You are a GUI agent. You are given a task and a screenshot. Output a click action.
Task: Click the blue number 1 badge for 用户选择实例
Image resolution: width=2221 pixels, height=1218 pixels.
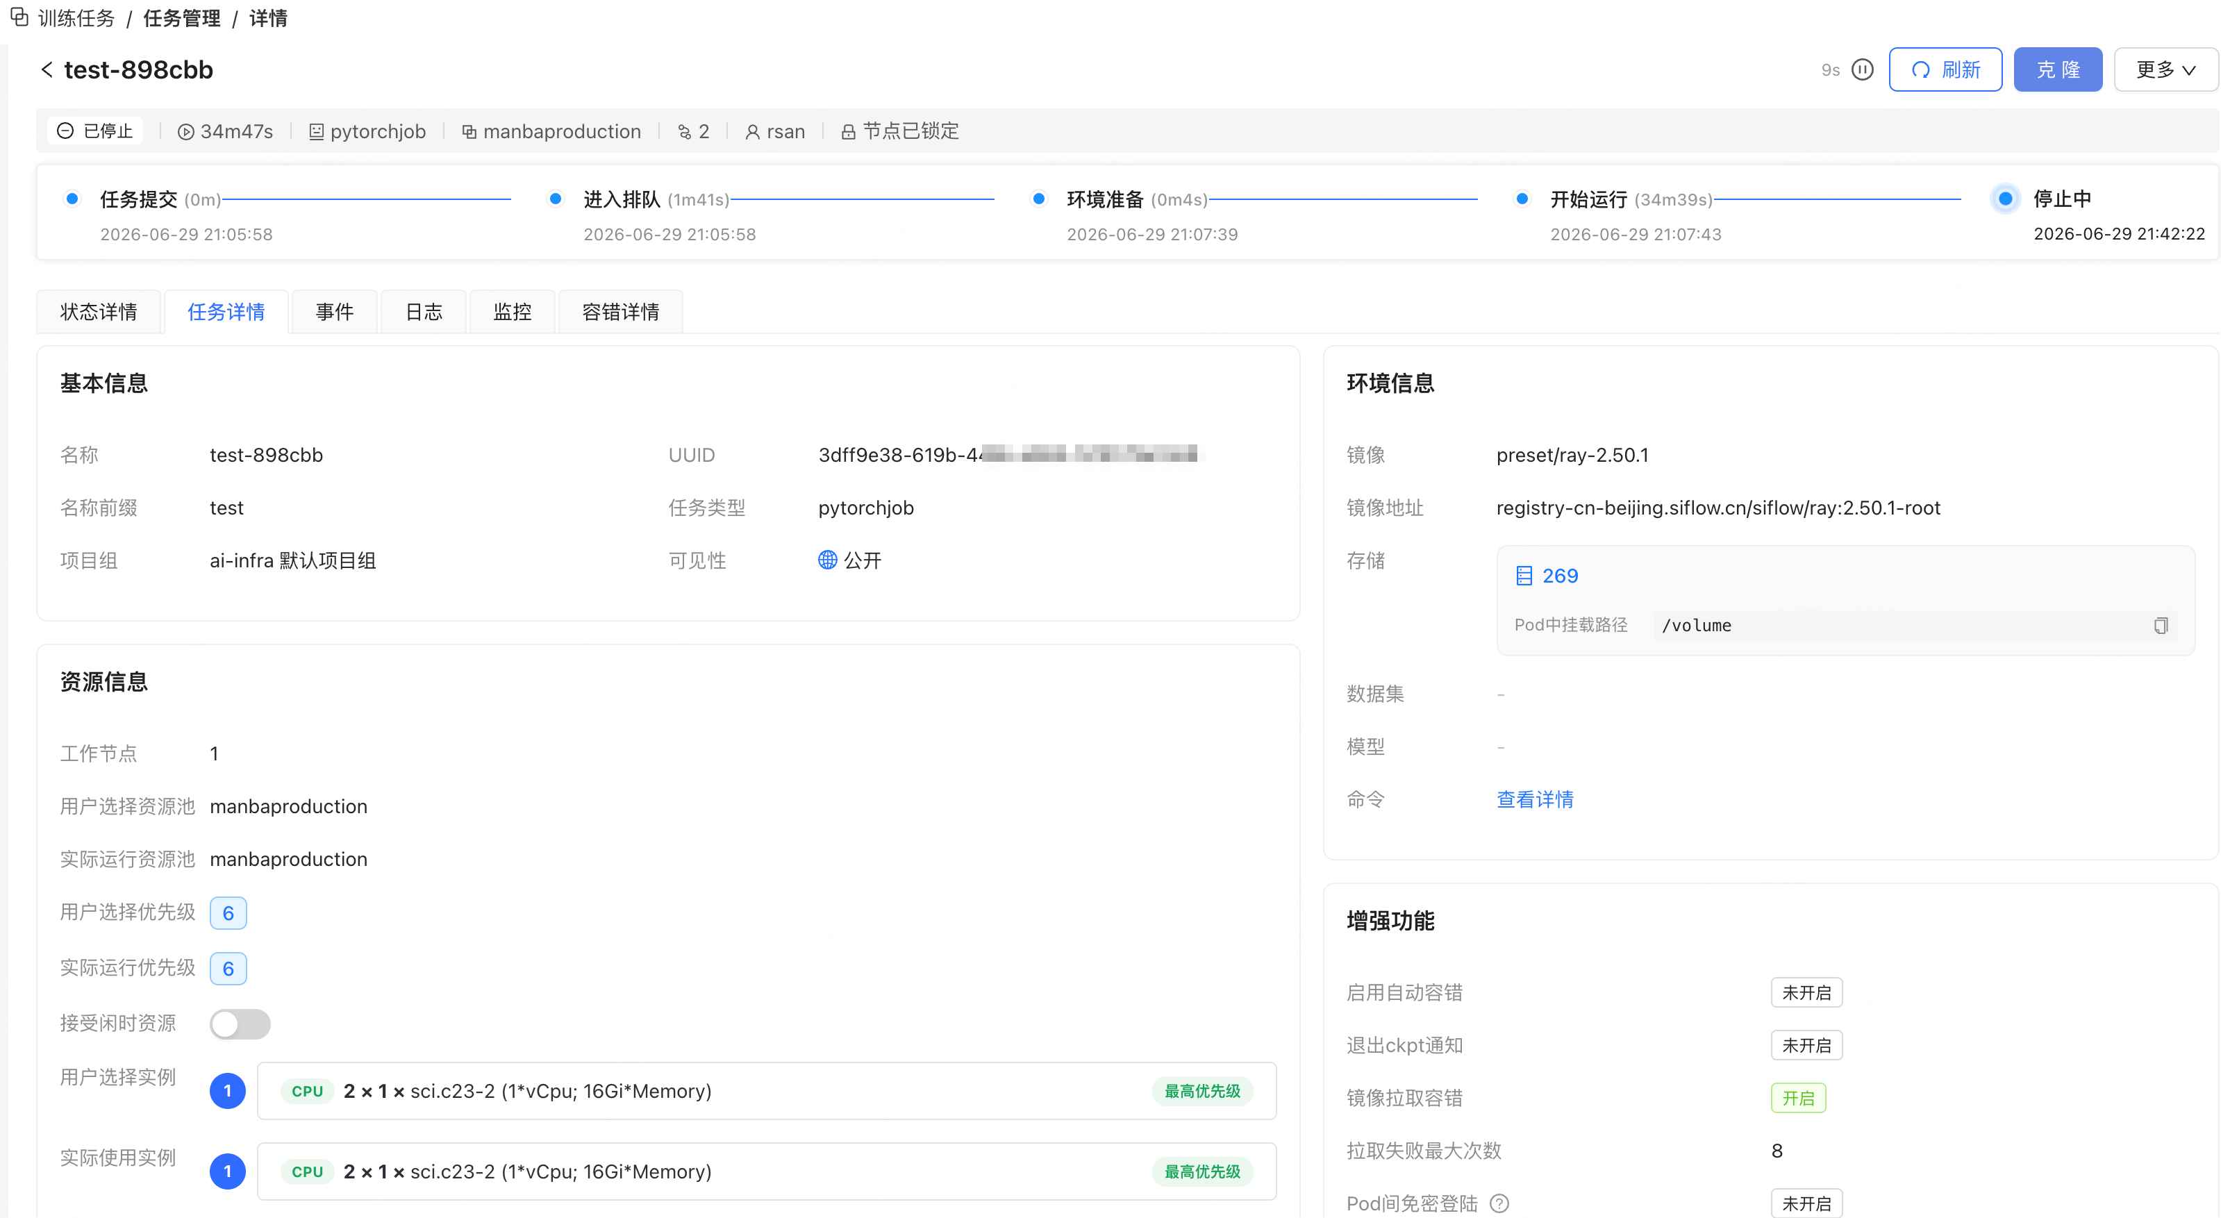point(228,1092)
